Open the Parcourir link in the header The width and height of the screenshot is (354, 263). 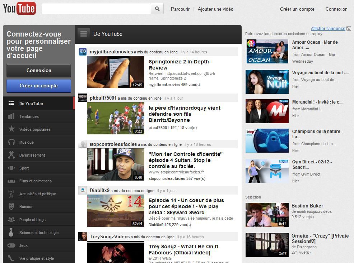pos(180,9)
